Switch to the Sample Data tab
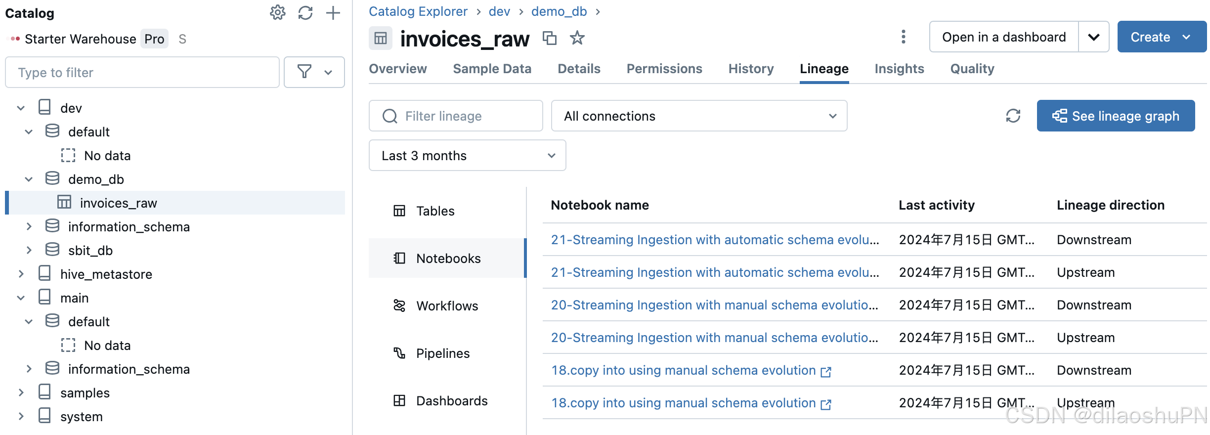Viewport: 1210px width, 435px height. point(492,69)
